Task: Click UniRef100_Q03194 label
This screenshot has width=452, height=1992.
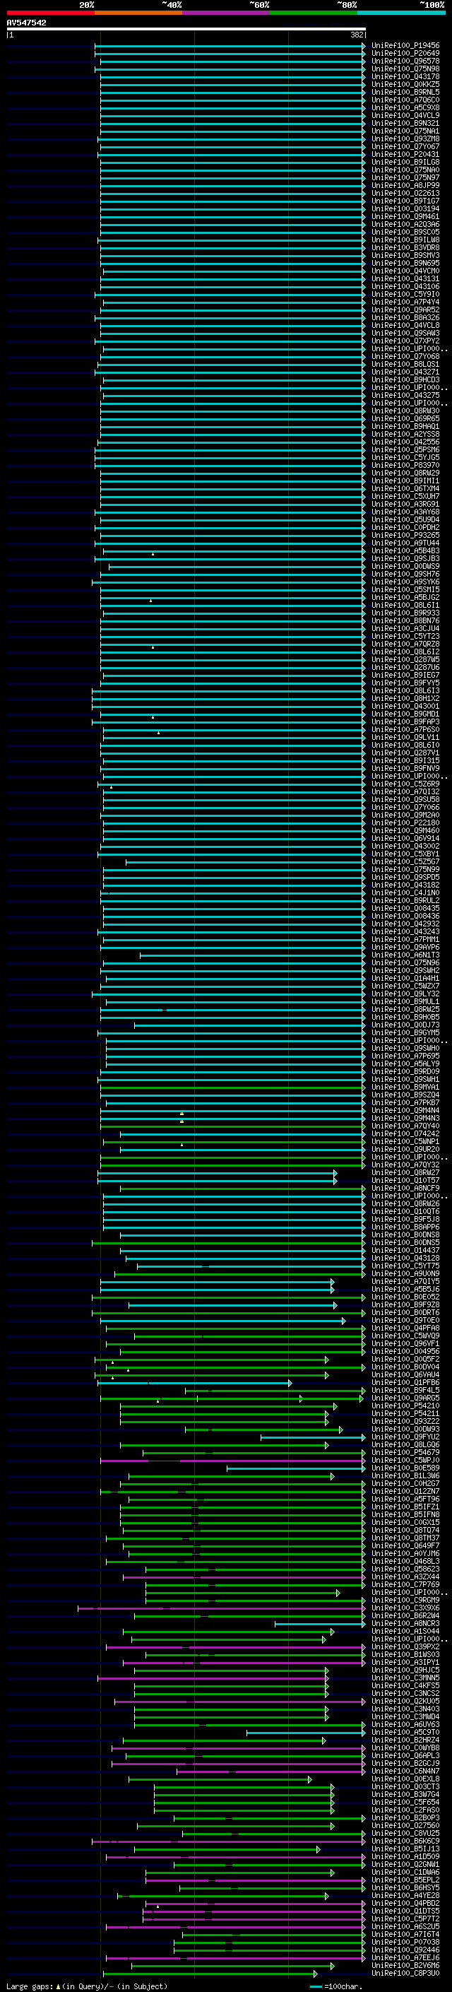Action: coord(405,208)
